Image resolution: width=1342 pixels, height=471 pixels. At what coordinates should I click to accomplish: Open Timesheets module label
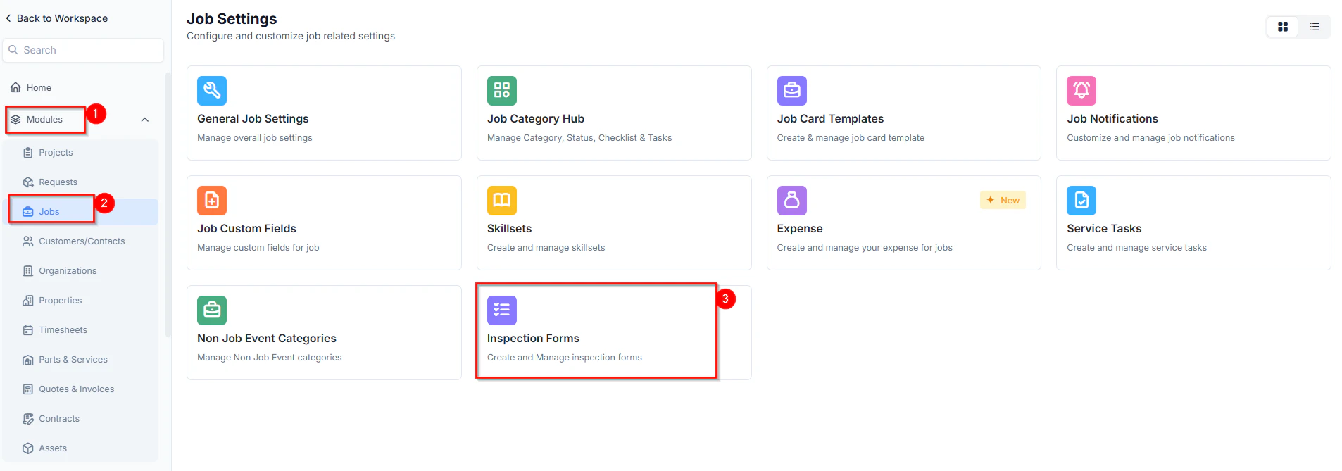coord(63,330)
